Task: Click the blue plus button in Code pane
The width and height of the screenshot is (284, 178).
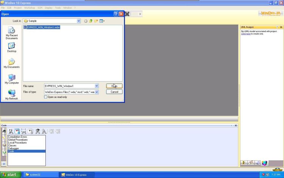Action: 4,164
